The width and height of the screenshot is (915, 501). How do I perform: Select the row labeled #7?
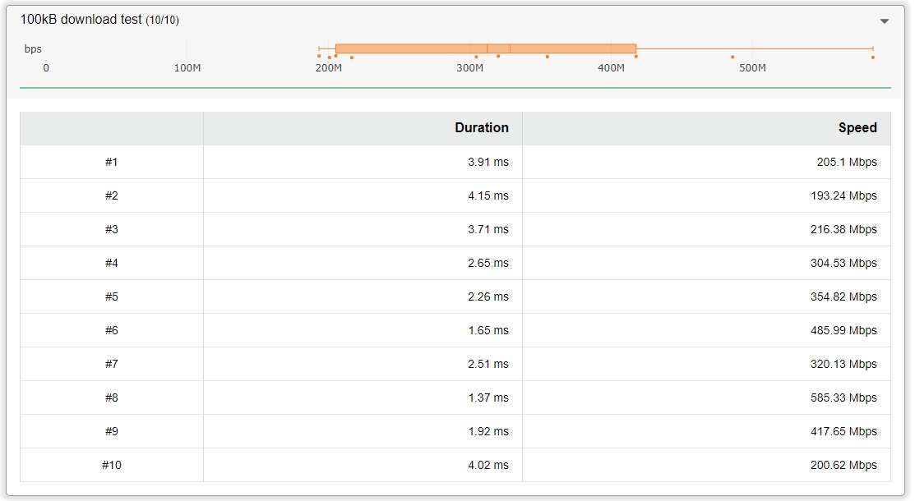click(112, 365)
